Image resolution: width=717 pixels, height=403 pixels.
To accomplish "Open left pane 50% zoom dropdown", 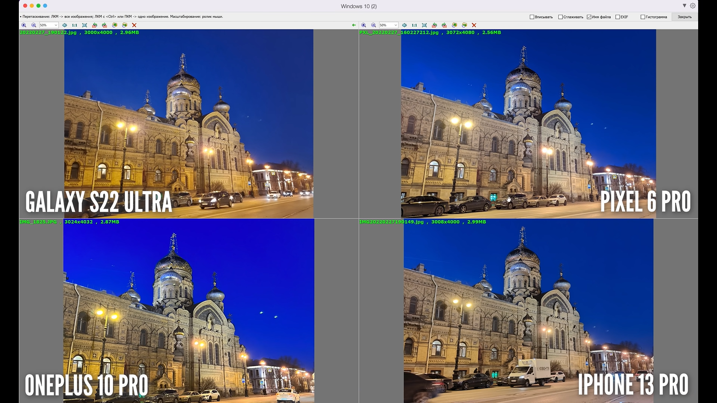I will click(x=48, y=25).
